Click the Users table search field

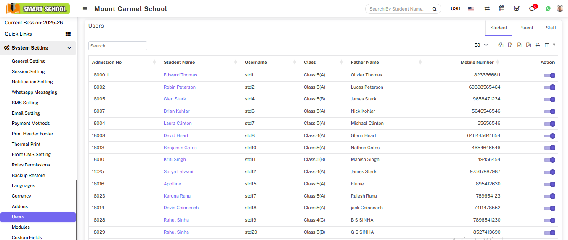pyautogui.click(x=118, y=46)
